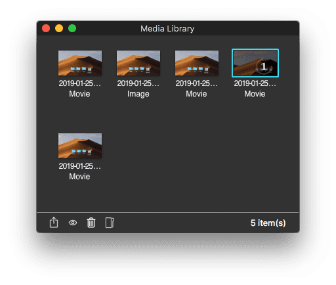Viewport: 336px width, 285px height.
Task: Click the highlighted thumbnail with countdown 1
Action: click(x=255, y=63)
